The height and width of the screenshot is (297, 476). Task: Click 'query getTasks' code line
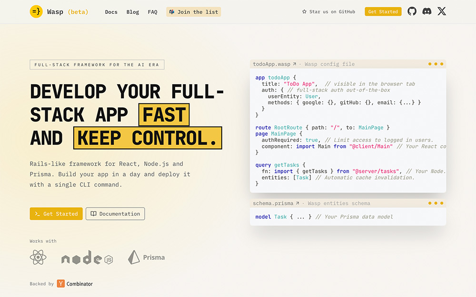pos(280,165)
